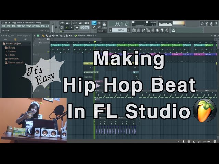Image resolution: width=219 pixels, height=164 pixels.
Task: Click the stamp/glue tool icon
Action: [104, 24]
